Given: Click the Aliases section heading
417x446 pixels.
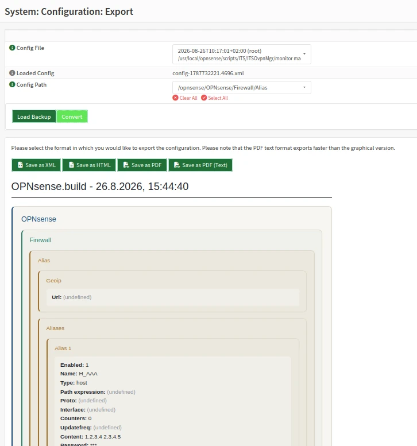Looking at the screenshot, I should pos(55,328).
